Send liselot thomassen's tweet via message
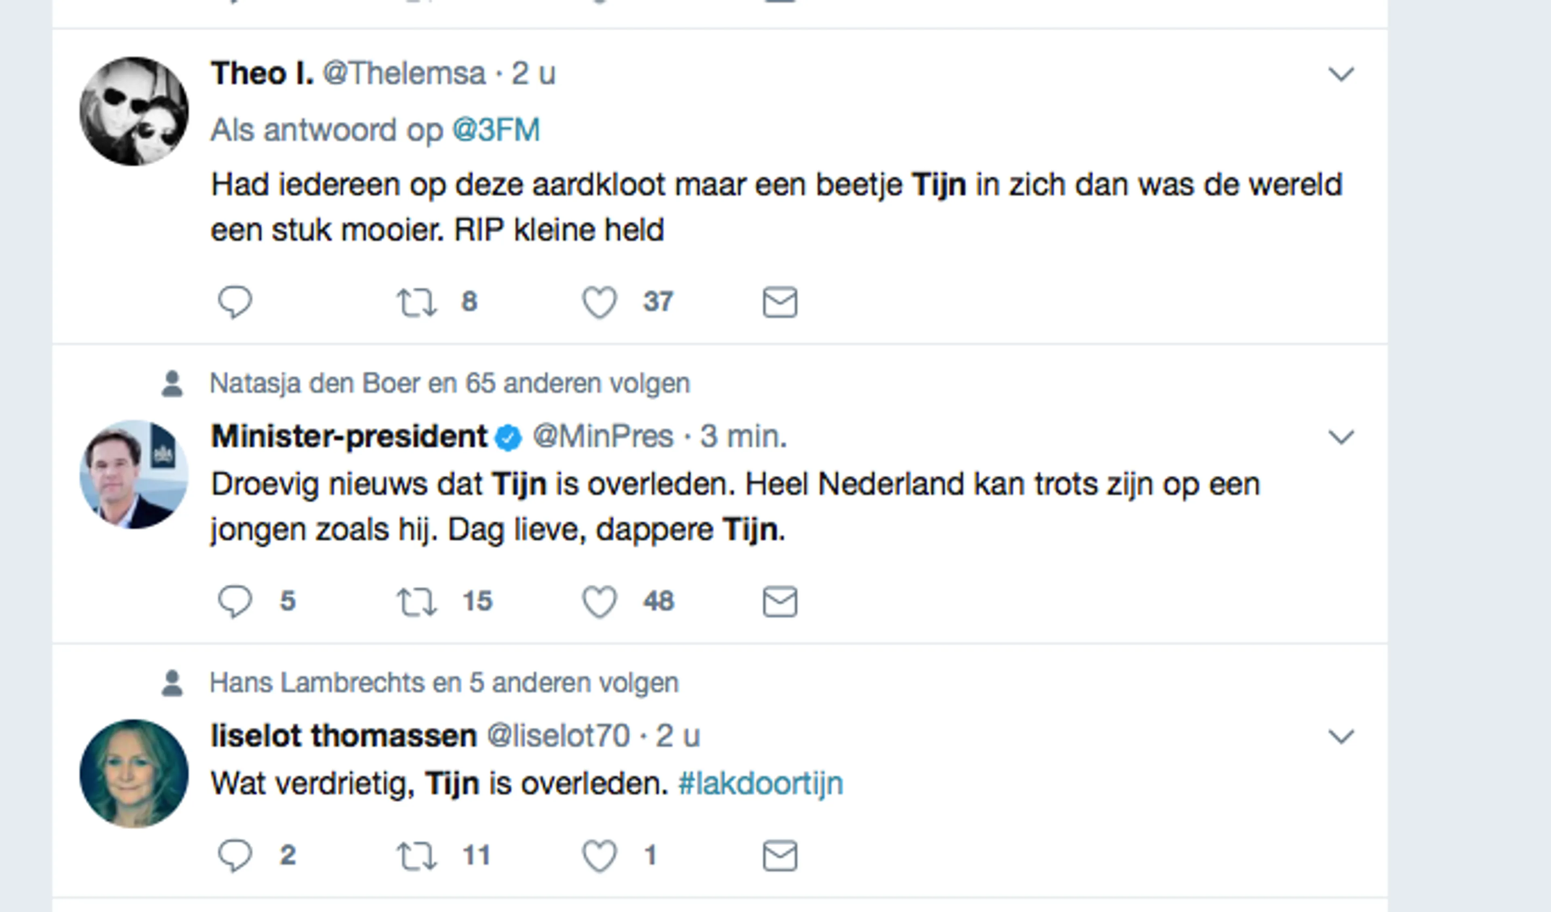This screenshot has width=1551, height=912. pos(780,856)
